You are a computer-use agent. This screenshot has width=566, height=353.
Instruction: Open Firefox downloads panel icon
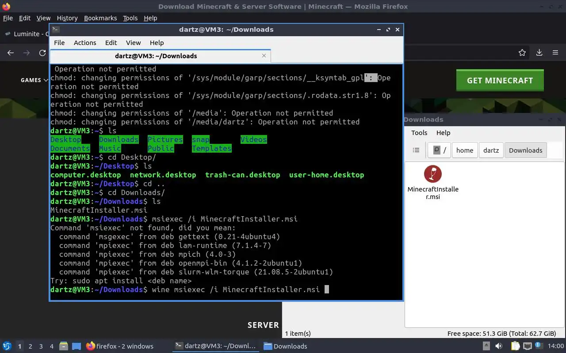pos(539,53)
